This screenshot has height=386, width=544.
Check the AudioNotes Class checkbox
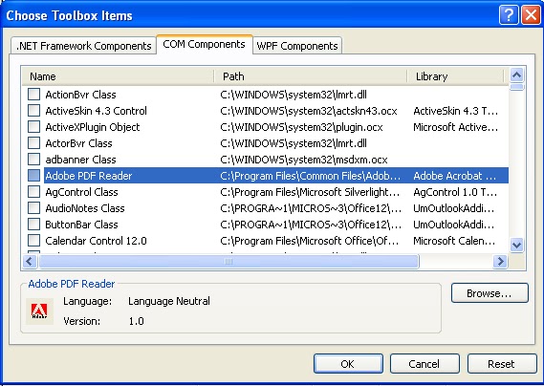click(33, 208)
